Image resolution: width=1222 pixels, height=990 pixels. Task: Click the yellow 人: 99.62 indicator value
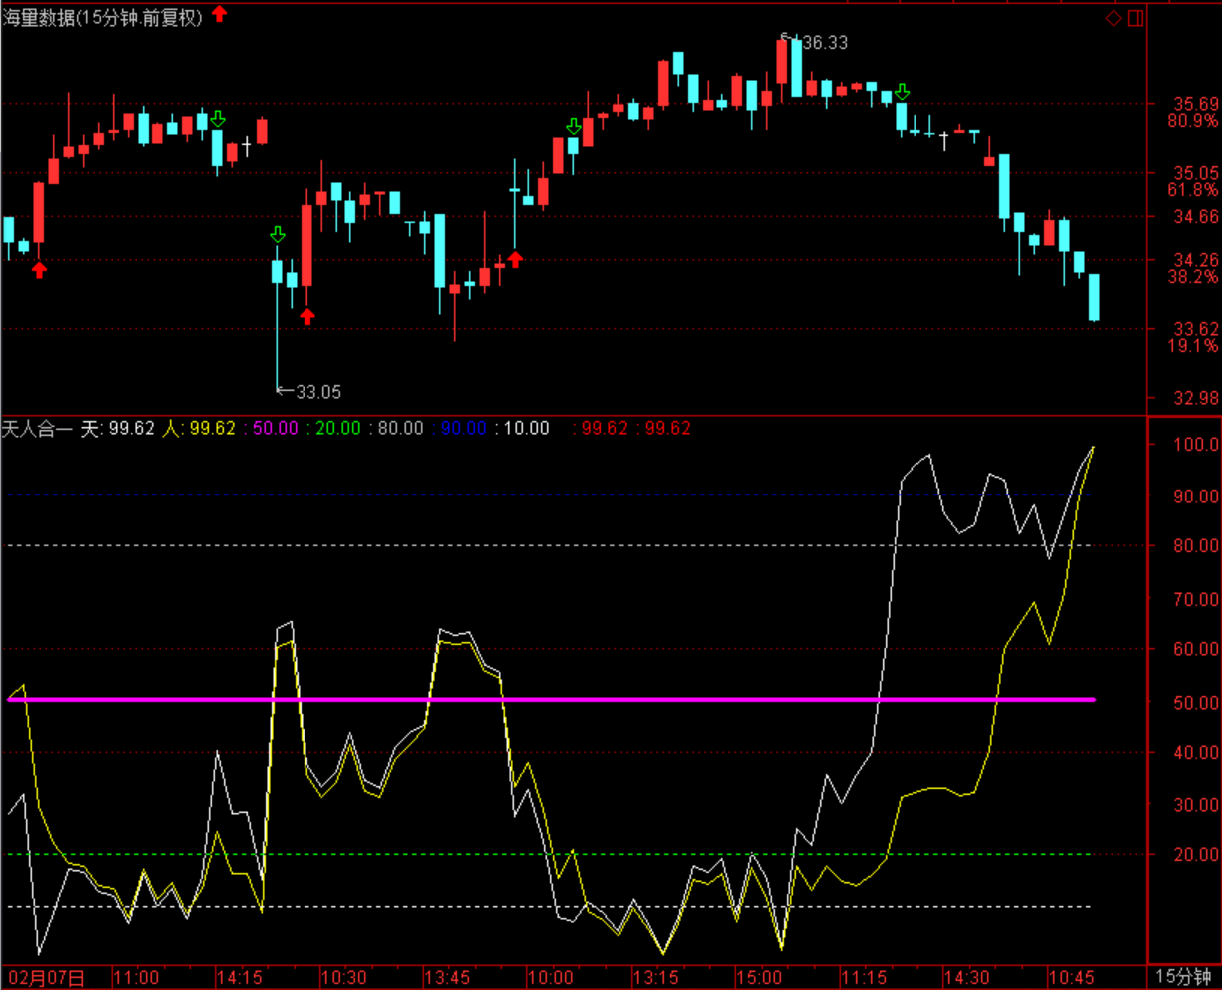point(199,428)
